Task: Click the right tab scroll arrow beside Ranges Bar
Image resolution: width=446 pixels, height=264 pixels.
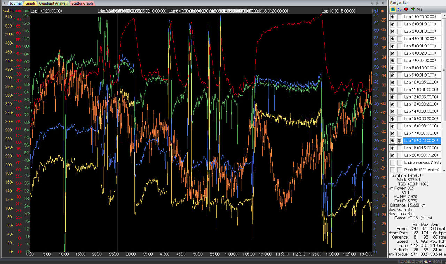Action: pos(377,3)
